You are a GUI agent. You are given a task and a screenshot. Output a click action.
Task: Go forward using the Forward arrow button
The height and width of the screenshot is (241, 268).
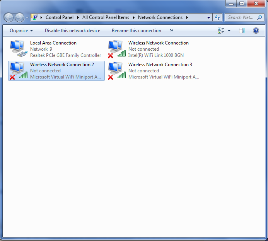[19, 17]
